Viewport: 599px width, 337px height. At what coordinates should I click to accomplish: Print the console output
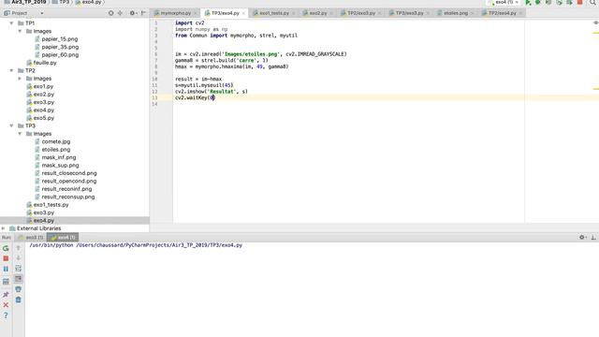pos(19,289)
